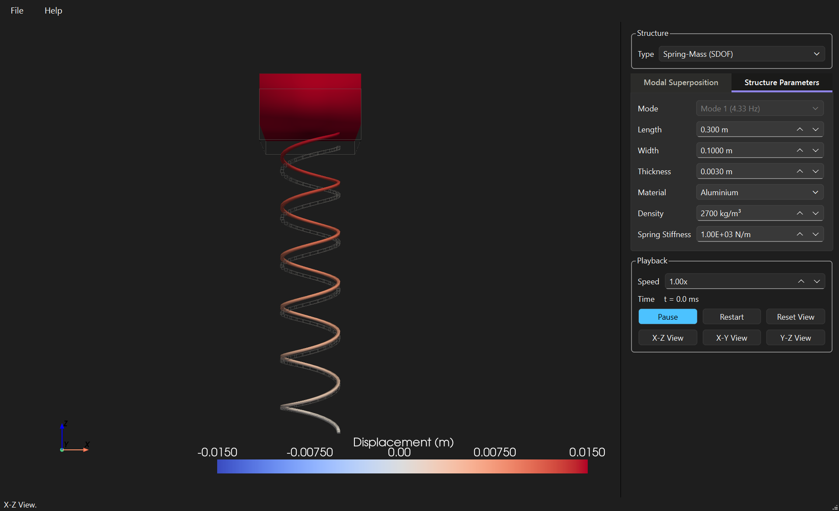This screenshot has width=839, height=511.
Task: Click the 'X-Z View.' status bar text
Action: point(20,504)
